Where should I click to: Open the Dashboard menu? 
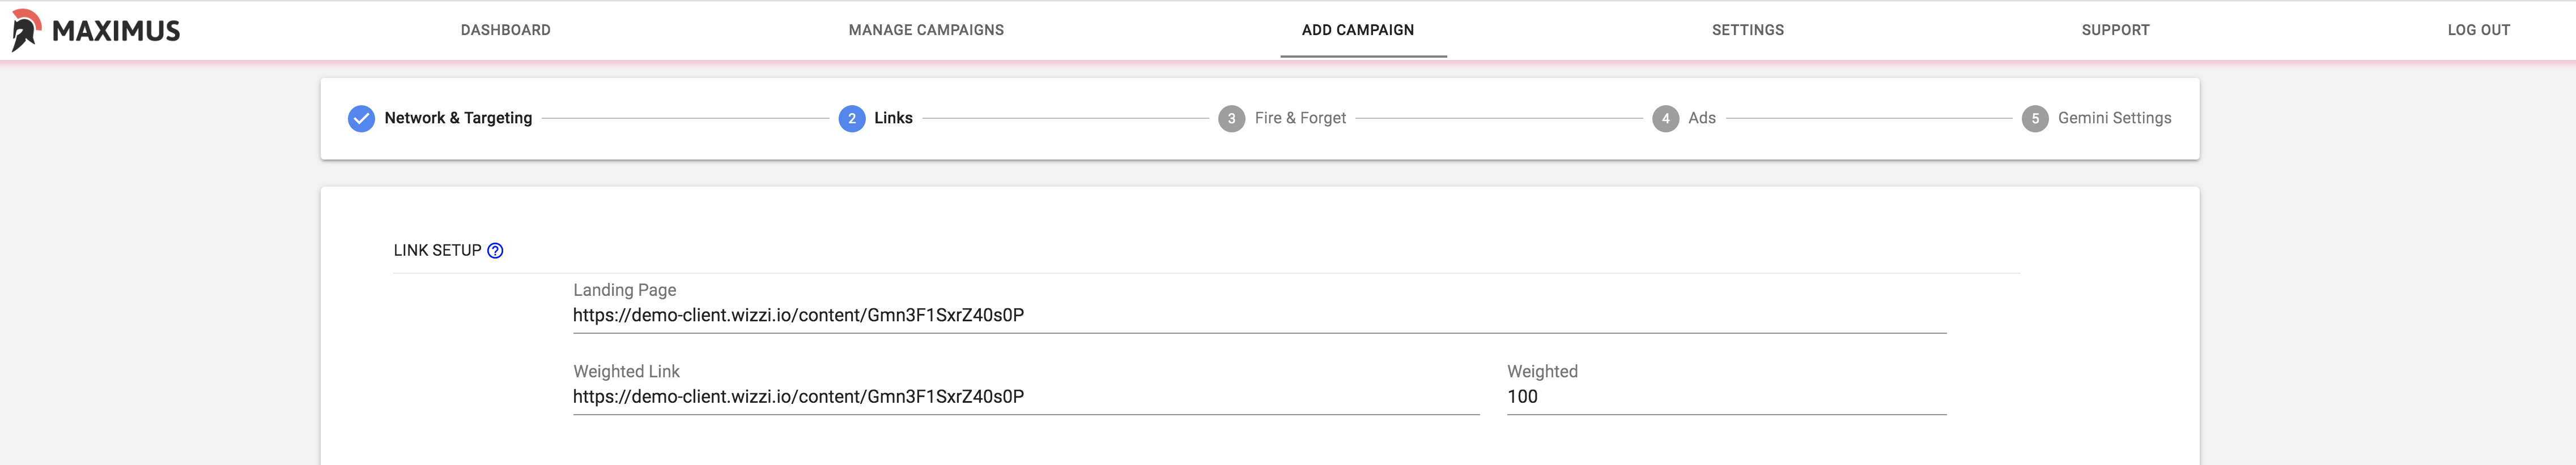coord(505,30)
